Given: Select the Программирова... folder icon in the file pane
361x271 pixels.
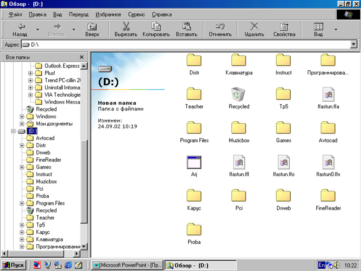Looking at the screenshot, I should click(328, 60).
